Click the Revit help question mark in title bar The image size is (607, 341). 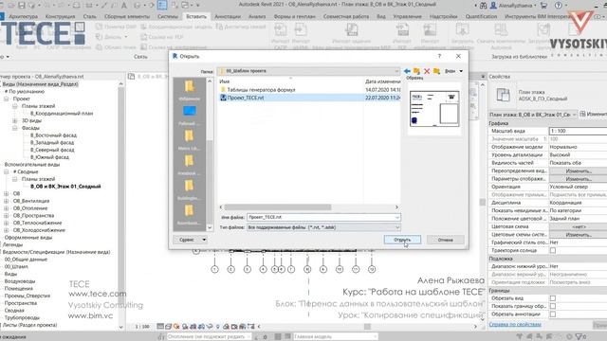point(559,6)
